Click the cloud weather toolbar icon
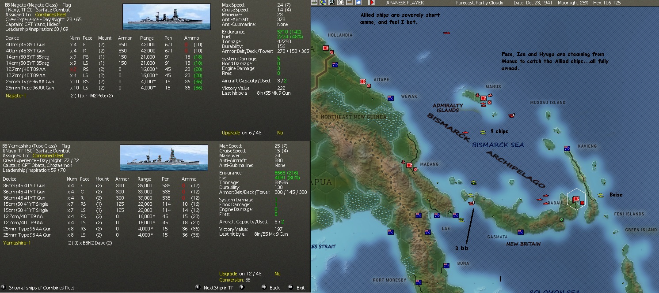The width and height of the screenshot is (659, 293). [358, 3]
